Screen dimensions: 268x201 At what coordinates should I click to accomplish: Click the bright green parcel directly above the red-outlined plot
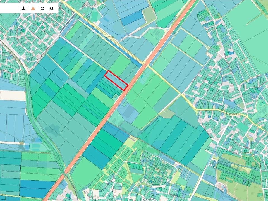click(120, 65)
